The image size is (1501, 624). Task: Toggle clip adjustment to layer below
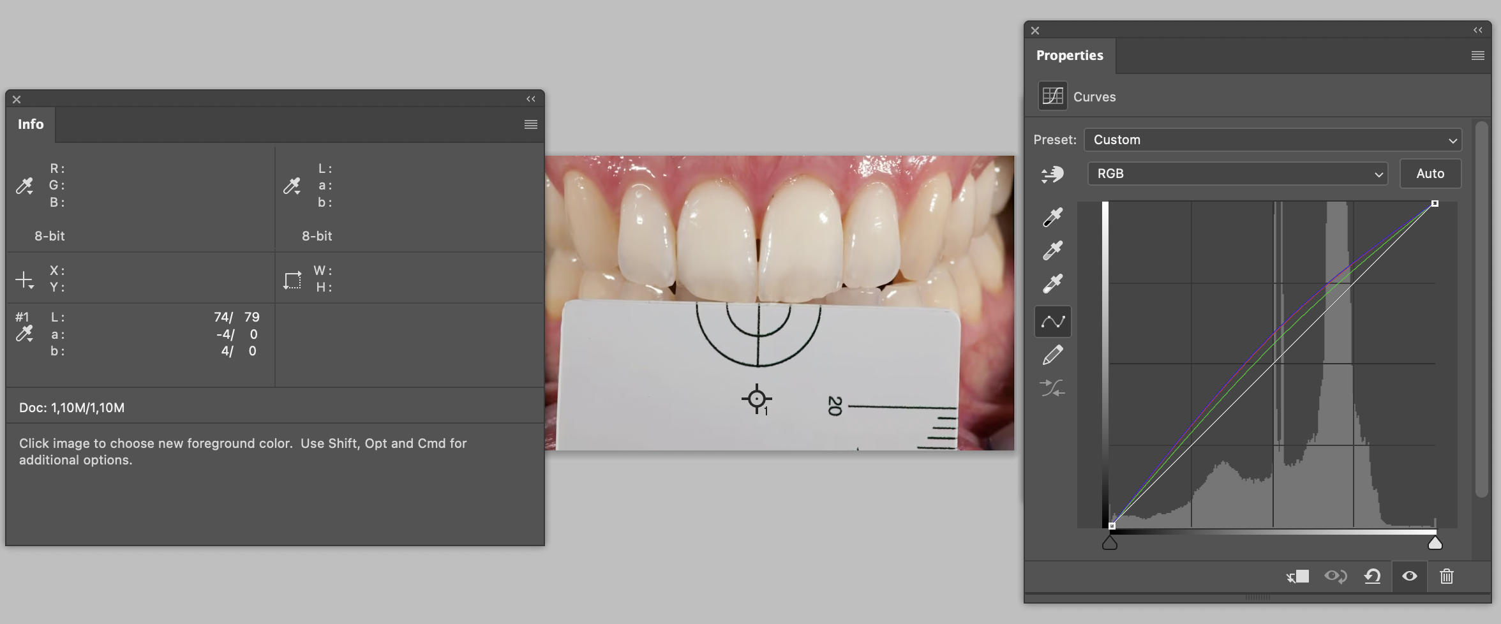(1299, 576)
